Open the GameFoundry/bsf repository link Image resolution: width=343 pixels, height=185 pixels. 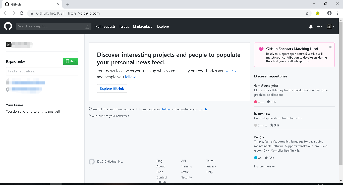click(x=266, y=86)
